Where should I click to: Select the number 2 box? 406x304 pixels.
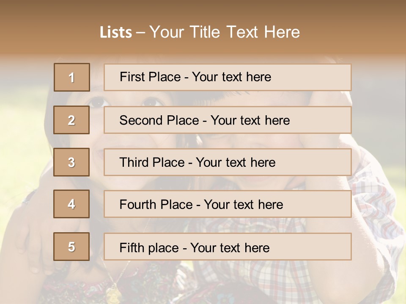point(71,120)
